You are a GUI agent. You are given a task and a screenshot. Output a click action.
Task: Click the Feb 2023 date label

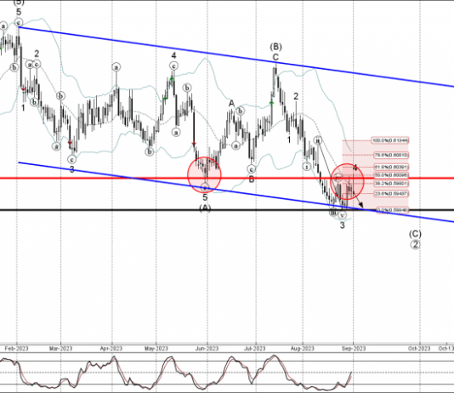pos(16,348)
